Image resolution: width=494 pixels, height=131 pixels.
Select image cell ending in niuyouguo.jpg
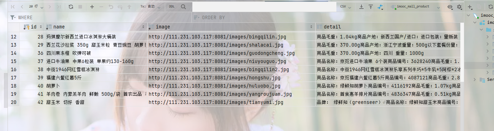click(x=231, y=61)
